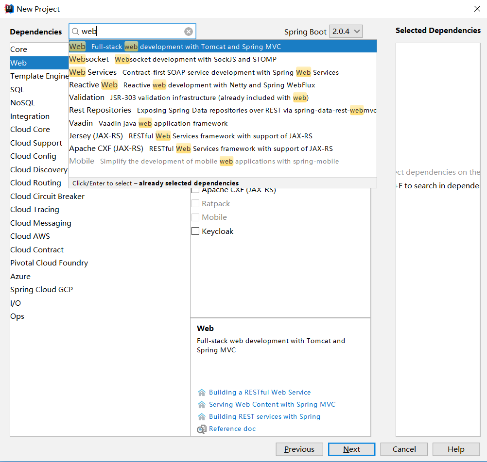Check the Apache CXF (JAX-RS) checkbox

195,190
